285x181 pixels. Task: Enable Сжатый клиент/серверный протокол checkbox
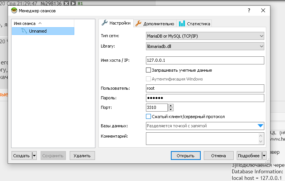coord(148,117)
